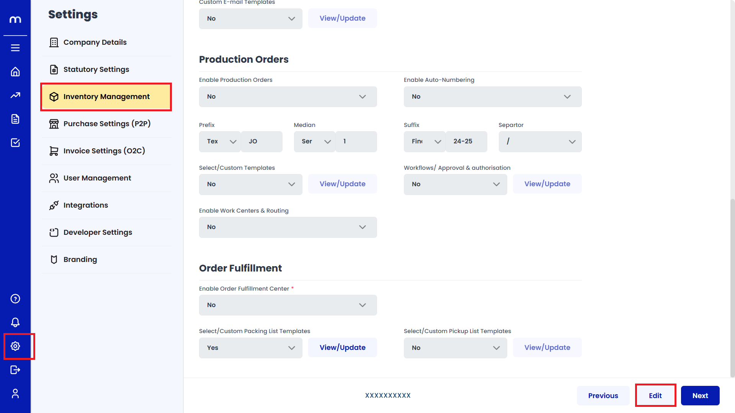Show notifications via the bell icon
735x413 pixels.
tap(15, 322)
